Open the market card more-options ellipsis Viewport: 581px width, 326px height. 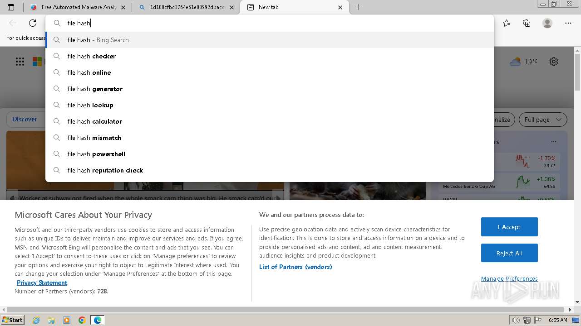tap(553, 142)
